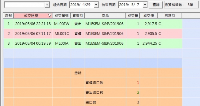Viewport: 200px width, 106px height.
Task: Sort by the 成交價 column header
Action: pyautogui.click(x=149, y=16)
